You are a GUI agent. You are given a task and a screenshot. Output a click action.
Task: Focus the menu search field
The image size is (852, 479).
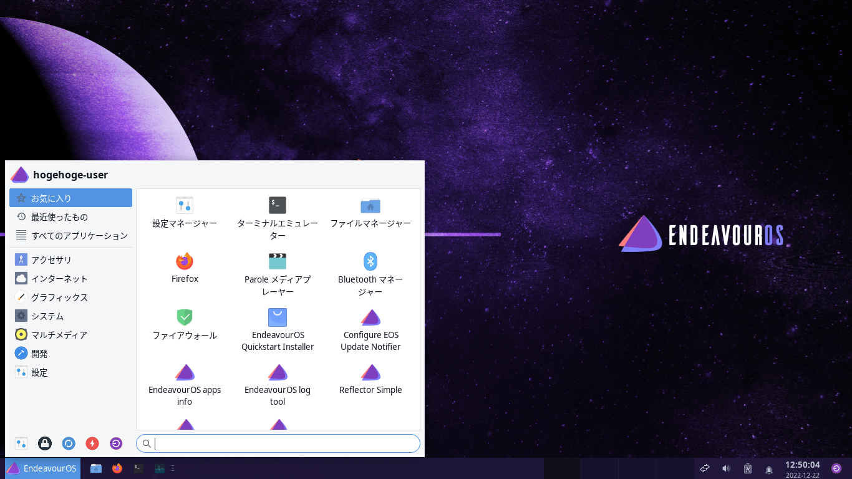coord(278,443)
